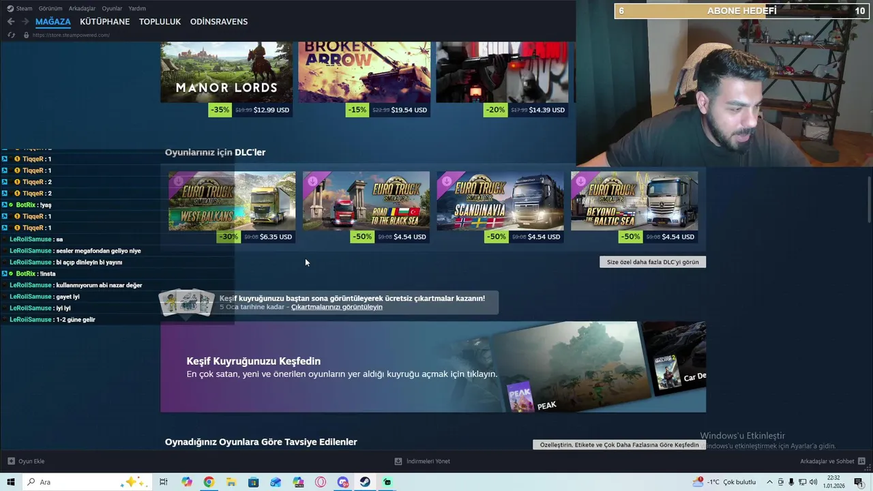873x491 pixels.
Task: Open Arkadaşlar ve Sohbet
Action: tap(833, 461)
